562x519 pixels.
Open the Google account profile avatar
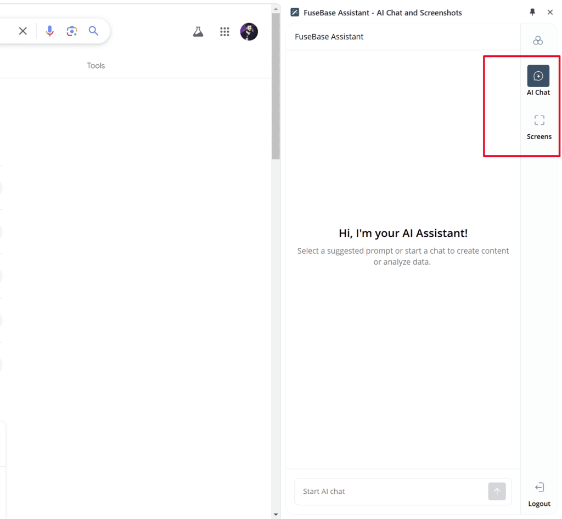(x=249, y=32)
